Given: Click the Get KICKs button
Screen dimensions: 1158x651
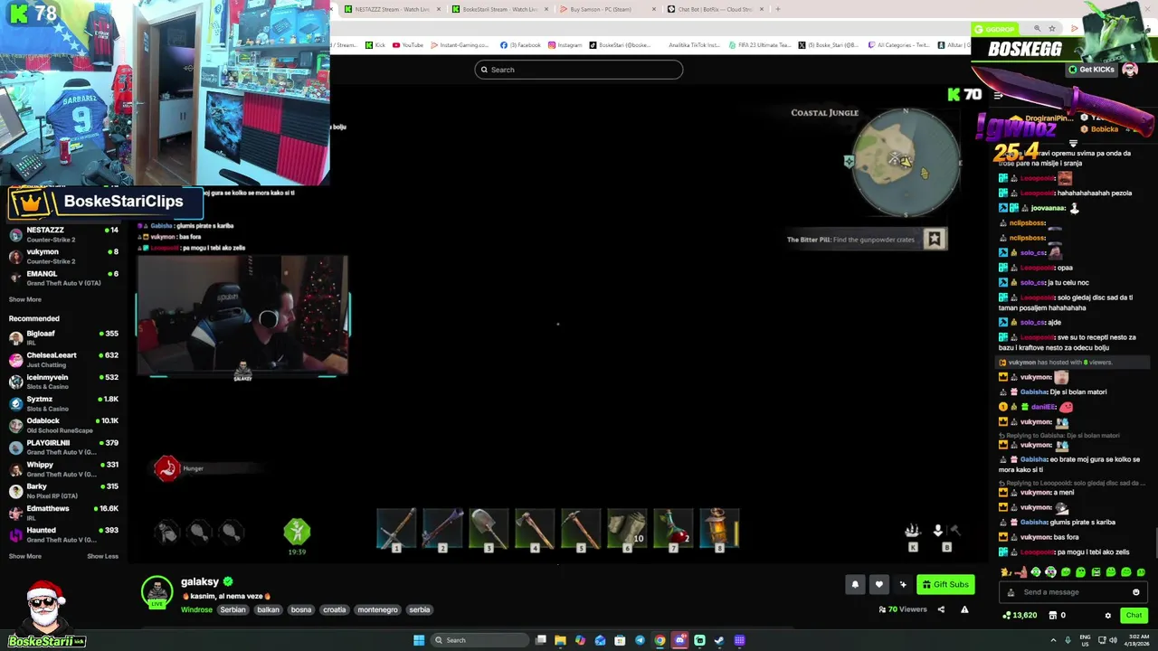Looking at the screenshot, I should [x=1091, y=70].
